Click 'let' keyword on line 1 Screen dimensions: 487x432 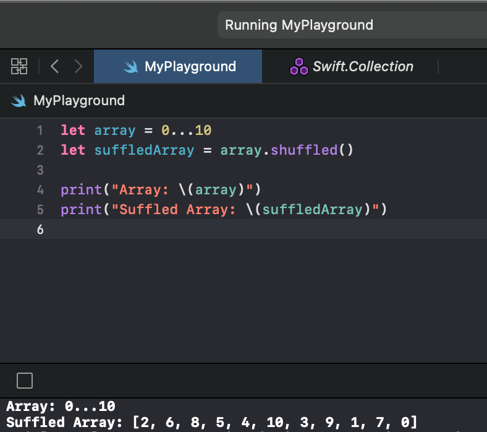[73, 130]
